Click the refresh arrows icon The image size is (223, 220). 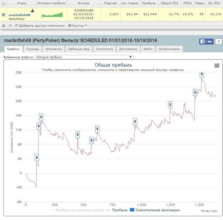(x=10, y=26)
